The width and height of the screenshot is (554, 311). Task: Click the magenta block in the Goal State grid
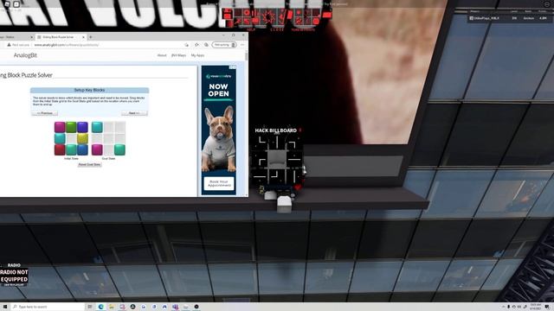(97, 149)
